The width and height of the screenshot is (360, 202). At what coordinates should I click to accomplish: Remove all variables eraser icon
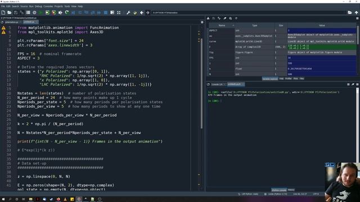point(225,19)
